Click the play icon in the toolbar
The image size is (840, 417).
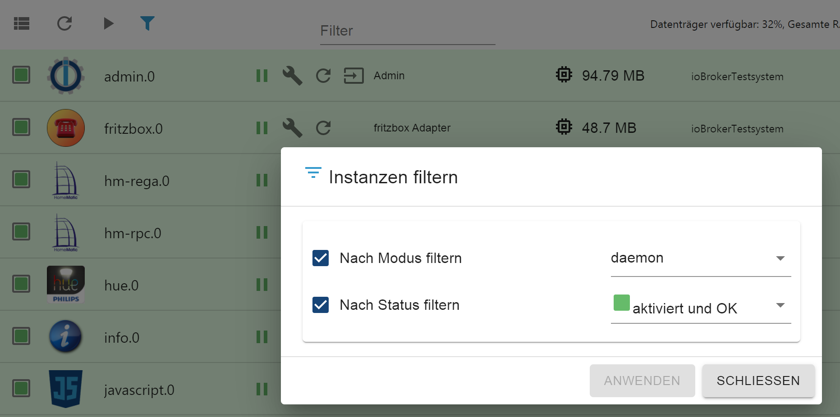pyautogui.click(x=108, y=23)
